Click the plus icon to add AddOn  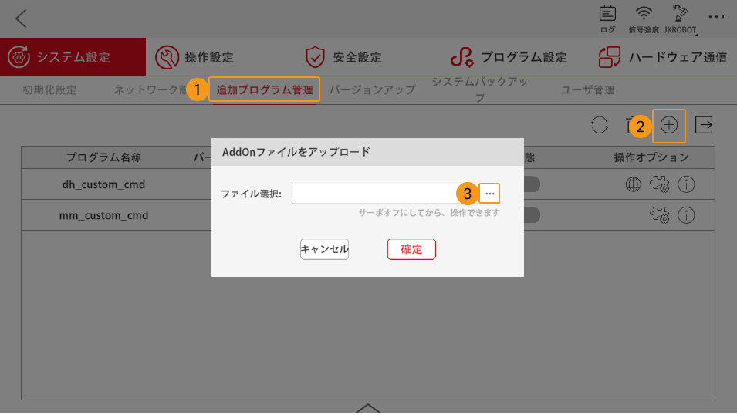[x=669, y=125]
